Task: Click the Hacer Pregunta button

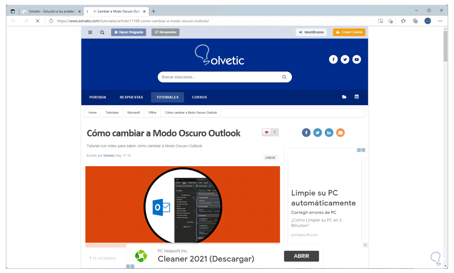Action: coord(128,32)
